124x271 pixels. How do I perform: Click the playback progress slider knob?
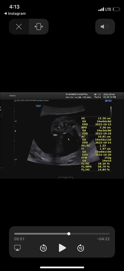pyautogui.click(x=69, y=234)
